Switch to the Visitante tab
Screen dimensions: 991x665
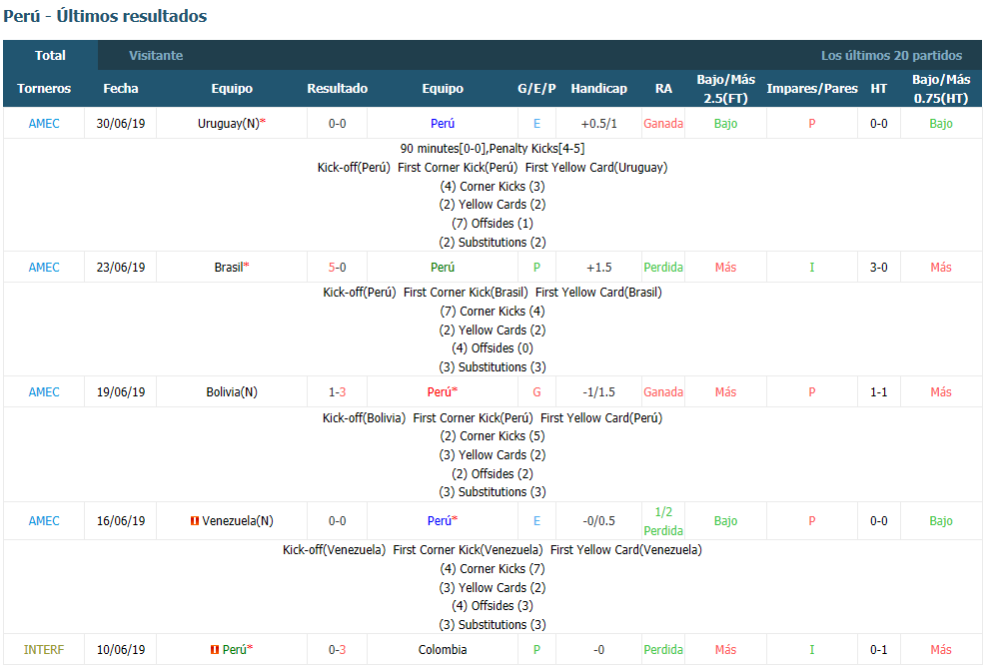[156, 55]
